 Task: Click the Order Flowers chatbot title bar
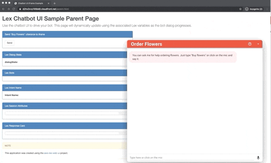point(195,44)
